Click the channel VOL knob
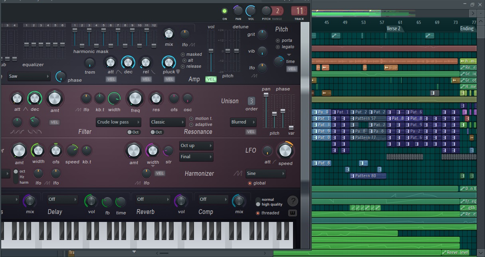The width and height of the screenshot is (485, 257). pos(251,11)
